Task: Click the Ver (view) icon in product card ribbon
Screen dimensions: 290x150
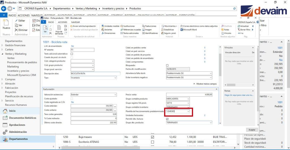Action: (x=45, y=29)
